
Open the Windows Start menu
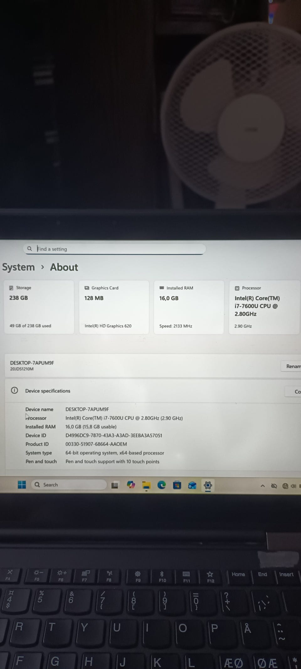tap(22, 485)
